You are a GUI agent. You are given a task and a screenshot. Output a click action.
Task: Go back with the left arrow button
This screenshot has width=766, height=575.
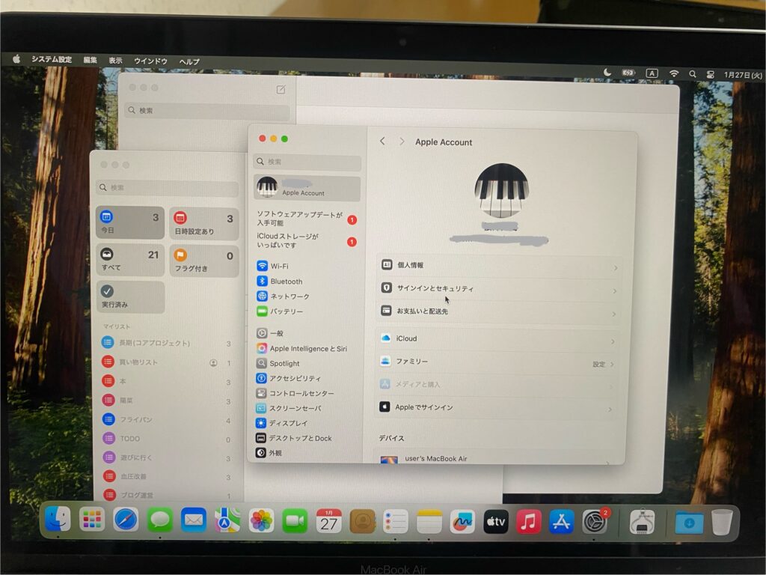pos(382,142)
